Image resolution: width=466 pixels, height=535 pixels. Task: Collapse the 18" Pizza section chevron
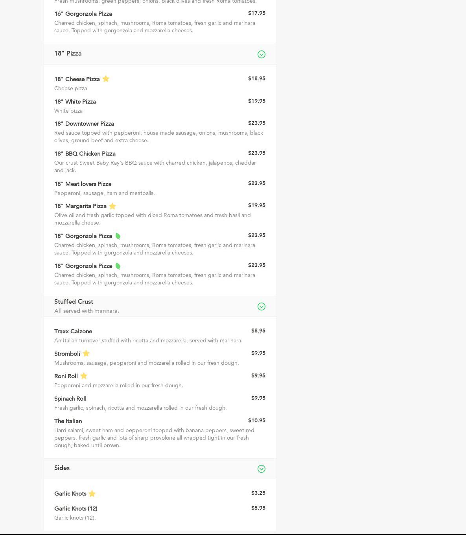pyautogui.click(x=261, y=54)
